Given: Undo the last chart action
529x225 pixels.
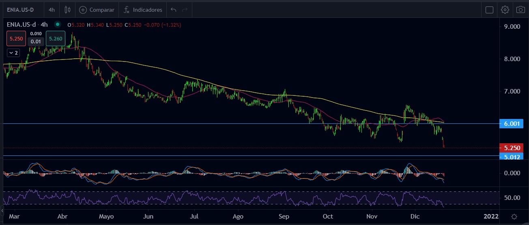Looking at the screenshot, I should 174,9.
